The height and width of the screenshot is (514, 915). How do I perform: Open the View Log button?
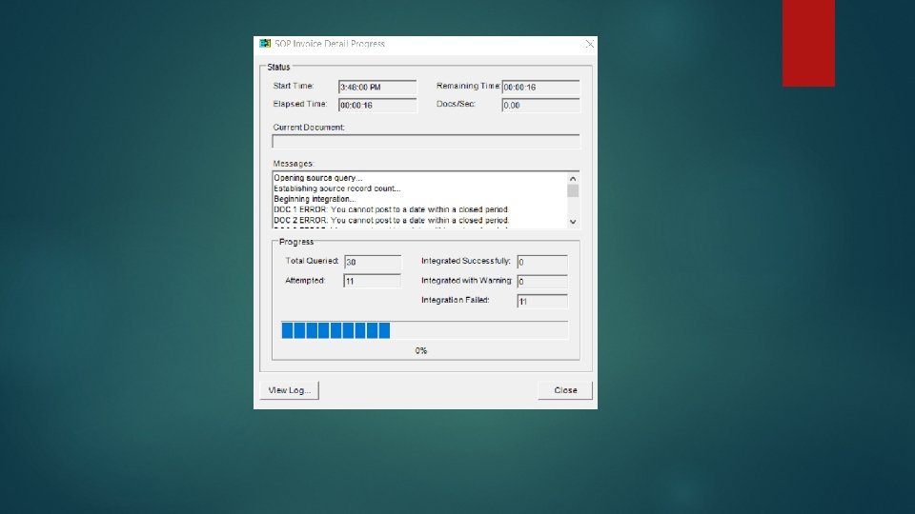click(289, 390)
